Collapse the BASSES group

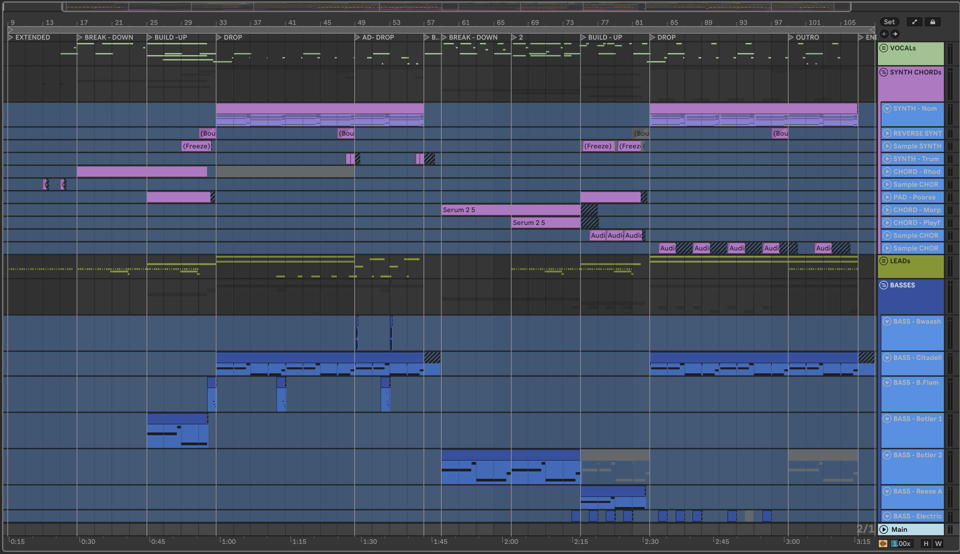pos(884,285)
